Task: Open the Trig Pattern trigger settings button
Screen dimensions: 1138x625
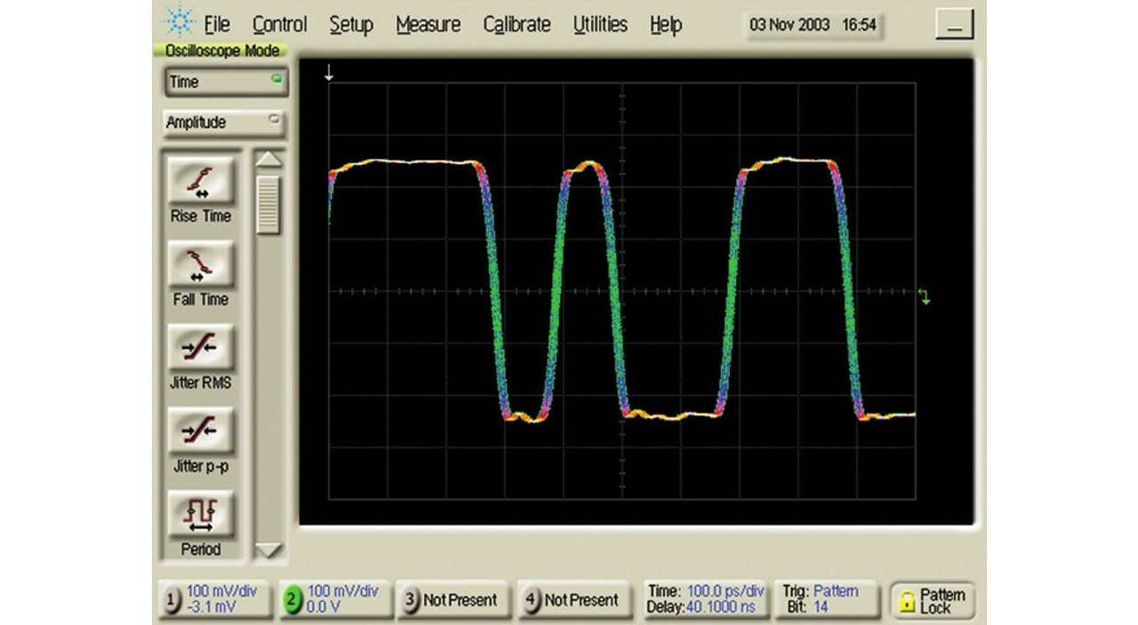Action: point(828,600)
